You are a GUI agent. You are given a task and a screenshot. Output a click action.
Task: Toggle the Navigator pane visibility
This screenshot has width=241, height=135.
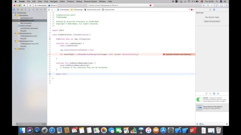(218, 5)
